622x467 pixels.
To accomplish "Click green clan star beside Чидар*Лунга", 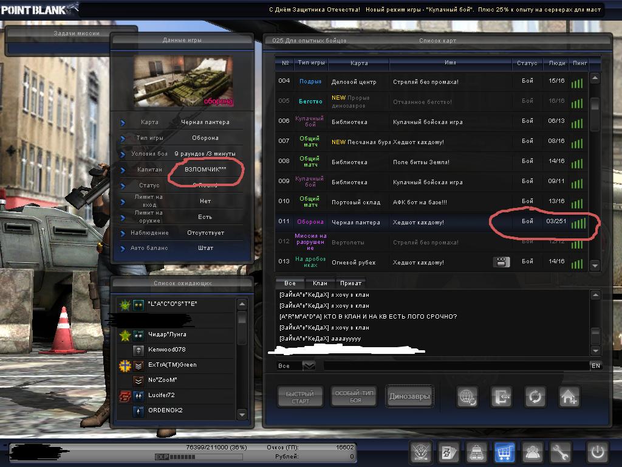I will click(125, 335).
